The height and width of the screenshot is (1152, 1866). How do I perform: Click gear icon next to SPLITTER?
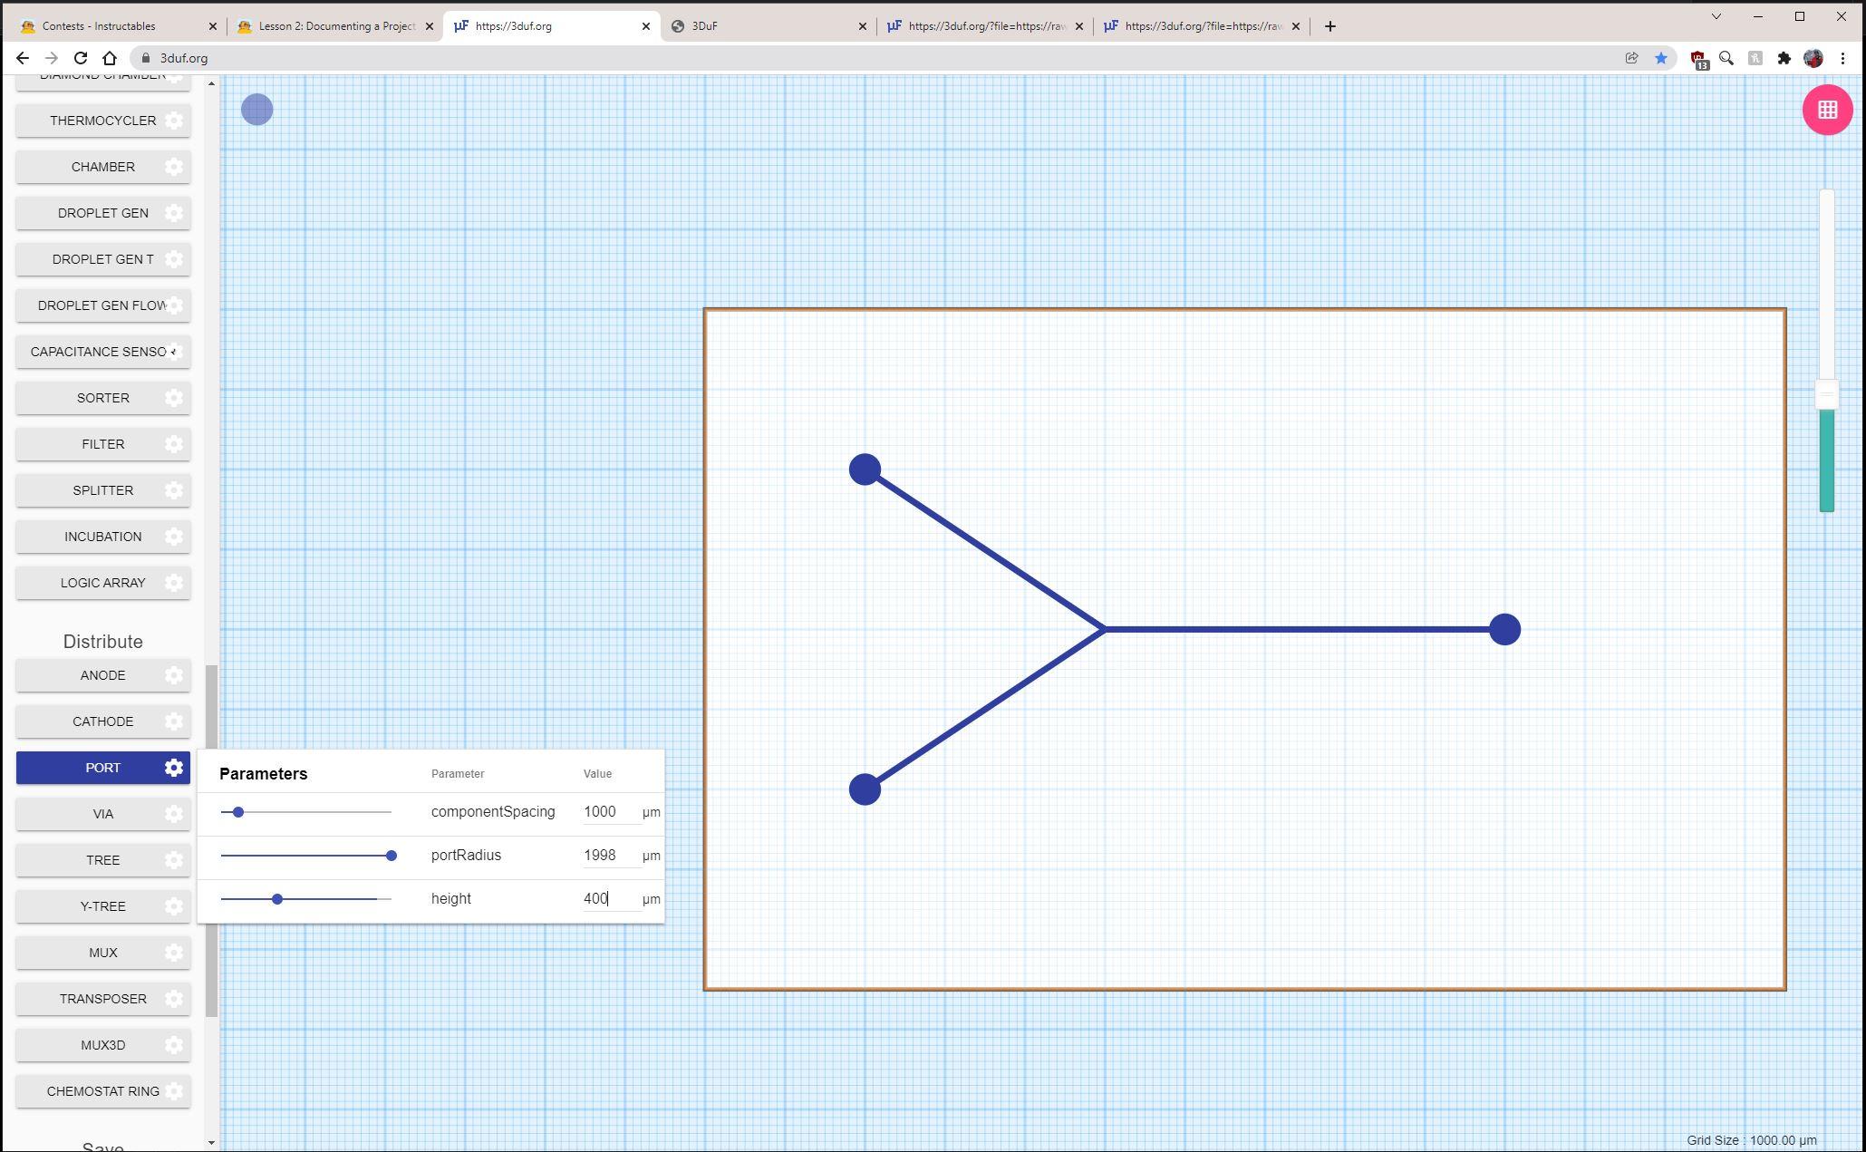tap(174, 490)
